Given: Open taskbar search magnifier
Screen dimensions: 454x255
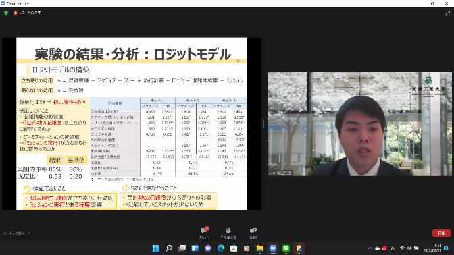Looking at the screenshot, I should [169, 248].
